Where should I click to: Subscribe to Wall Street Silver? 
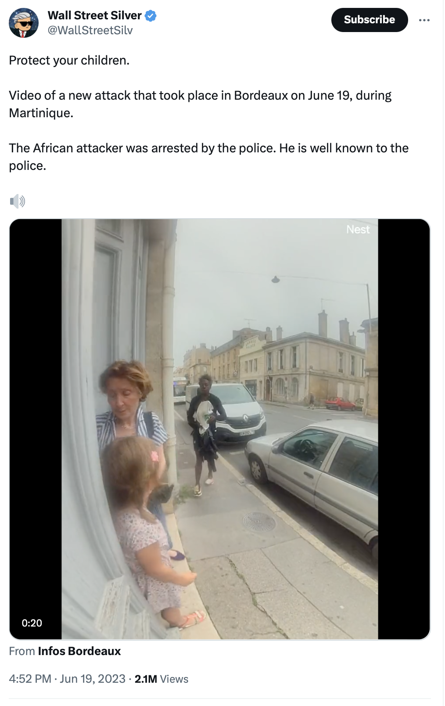370,20
